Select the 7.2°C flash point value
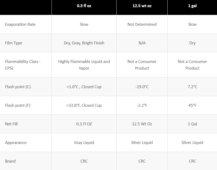 (192, 87)
